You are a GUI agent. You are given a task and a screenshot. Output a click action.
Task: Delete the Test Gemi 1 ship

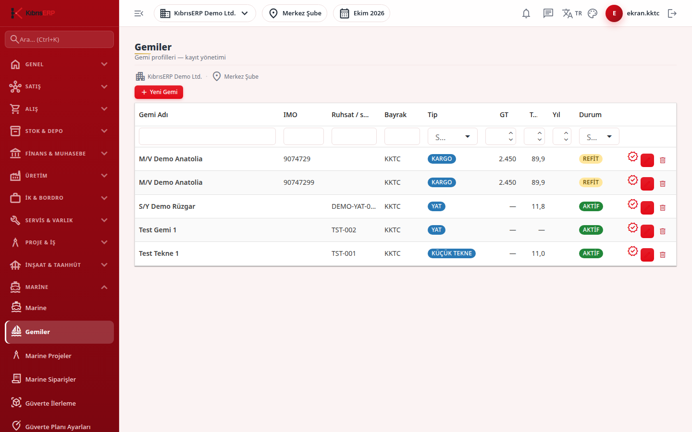[x=663, y=231]
